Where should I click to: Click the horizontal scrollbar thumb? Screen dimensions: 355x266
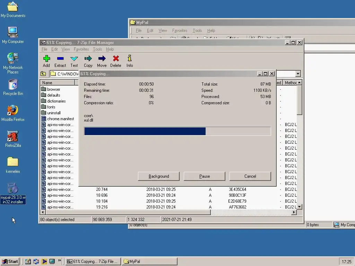[128, 212]
